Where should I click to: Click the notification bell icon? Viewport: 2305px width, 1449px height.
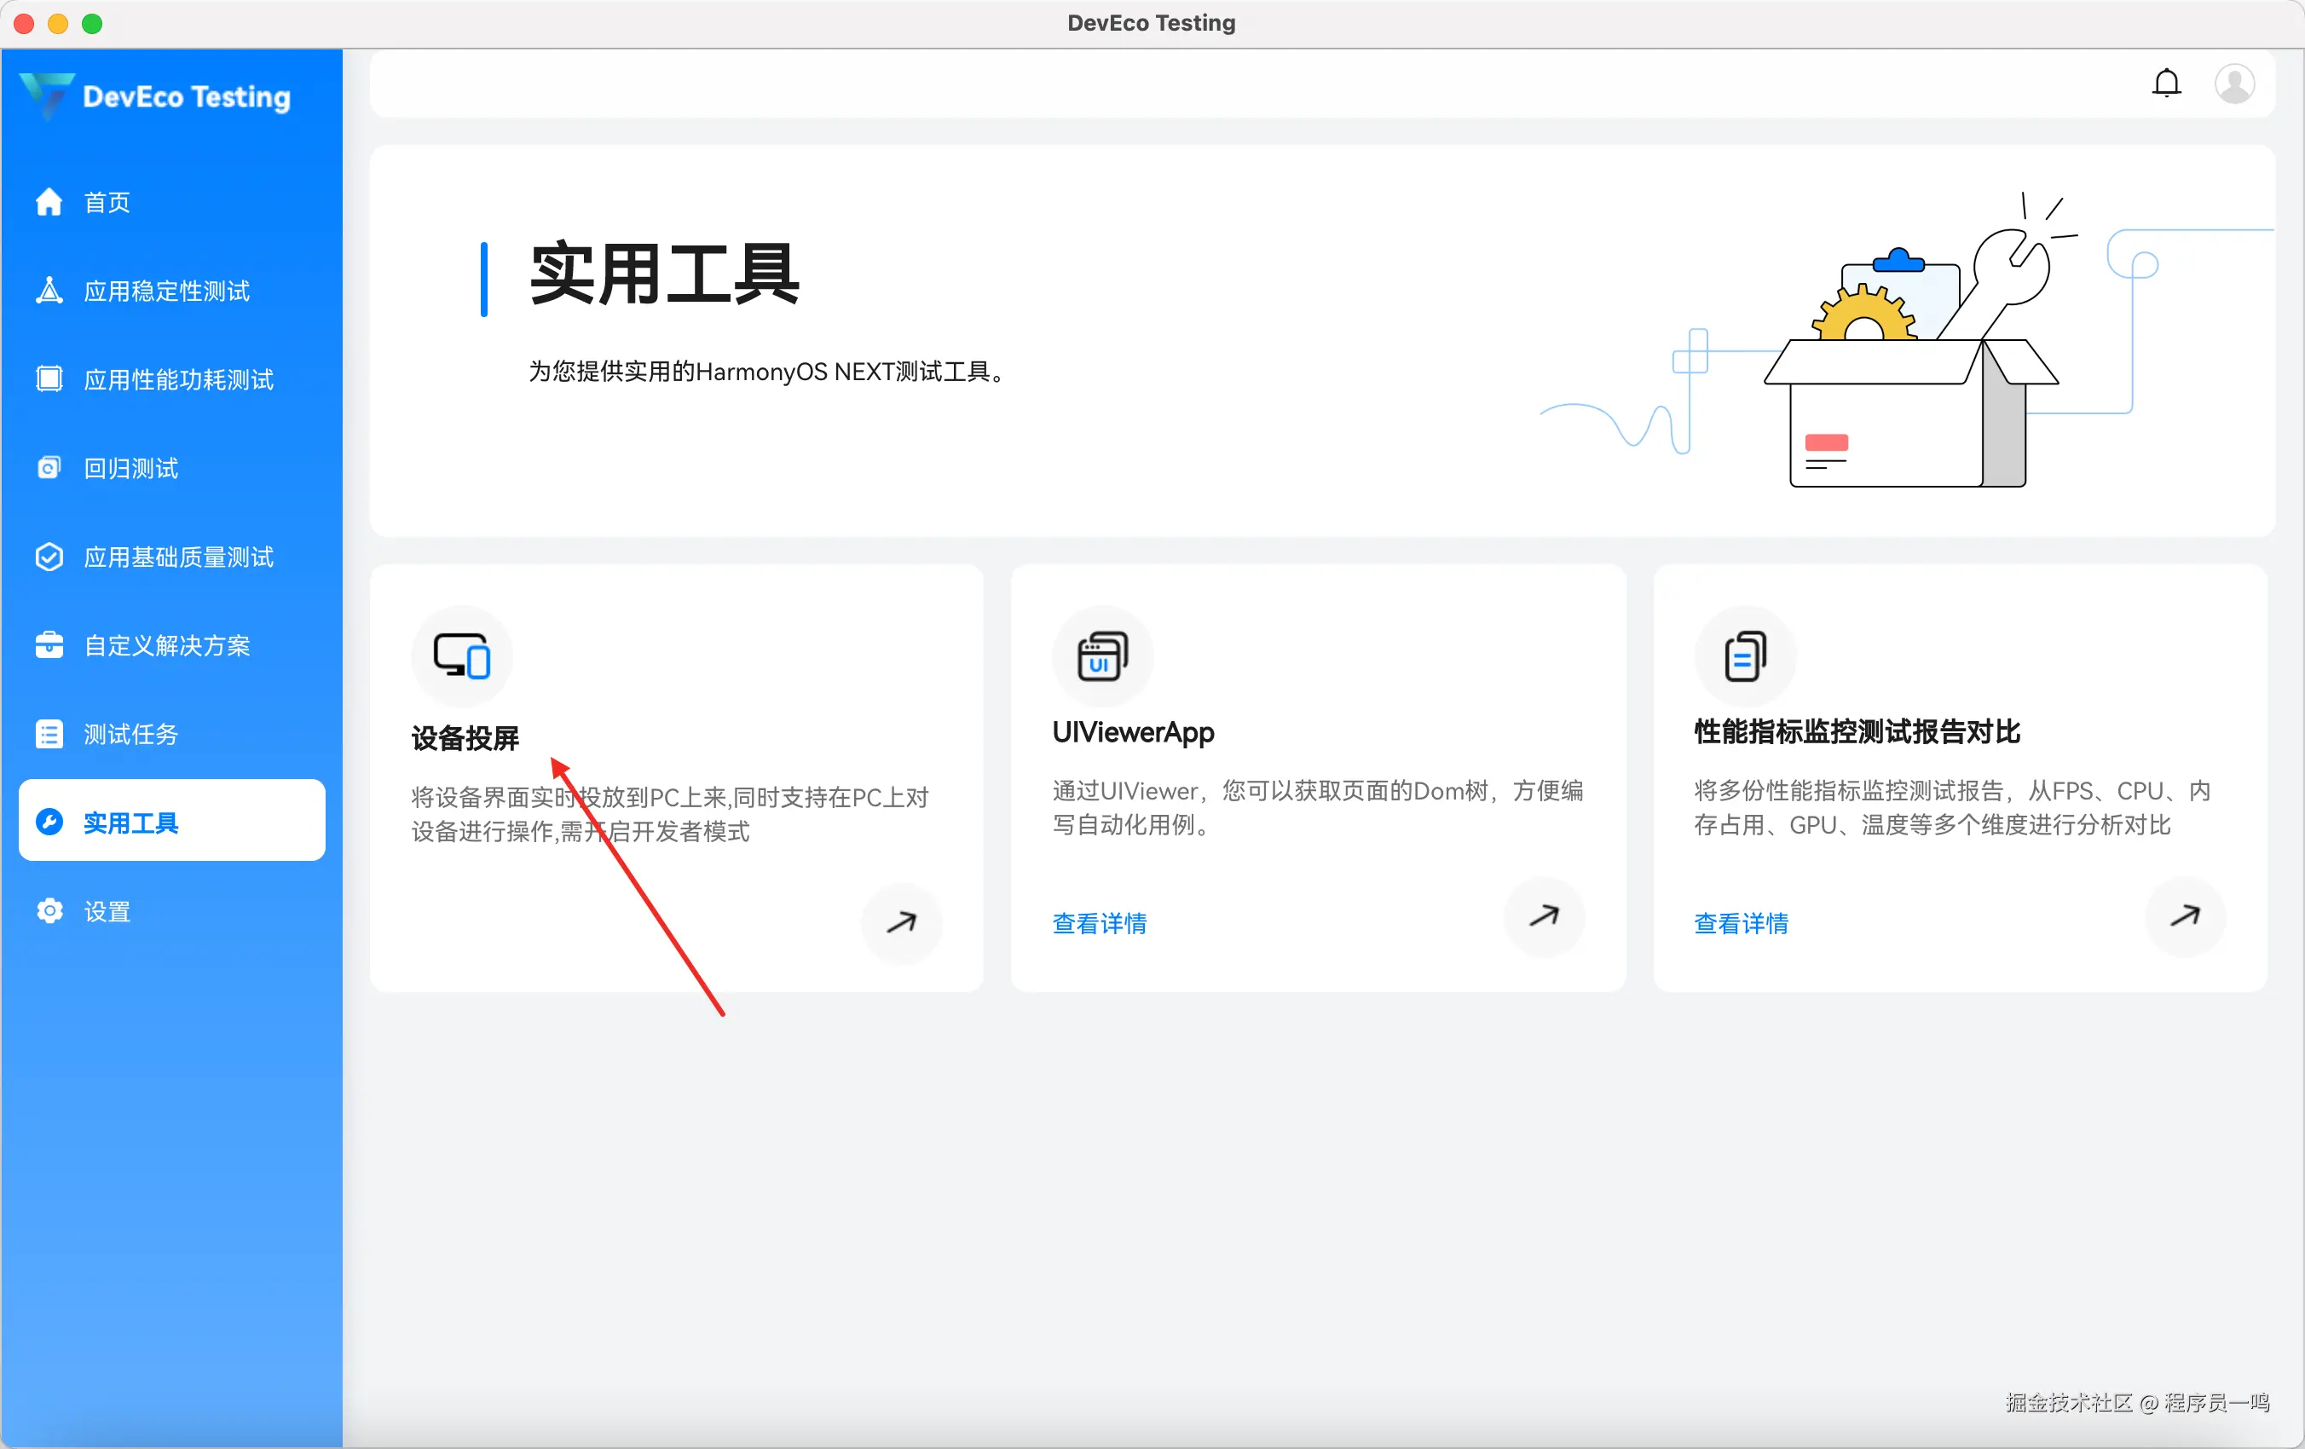tap(2166, 84)
